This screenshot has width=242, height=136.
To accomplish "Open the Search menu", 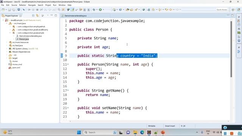I will point(40,5).
